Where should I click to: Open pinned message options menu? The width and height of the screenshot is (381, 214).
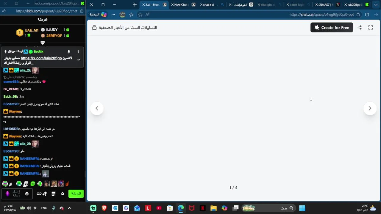tap(79, 52)
